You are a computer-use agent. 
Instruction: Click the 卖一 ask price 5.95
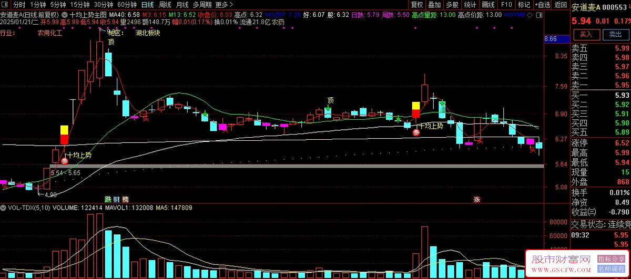tap(622, 85)
